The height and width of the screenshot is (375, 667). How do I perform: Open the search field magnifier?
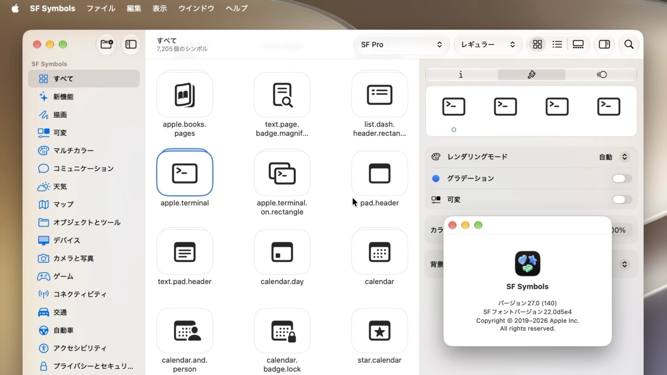629,44
